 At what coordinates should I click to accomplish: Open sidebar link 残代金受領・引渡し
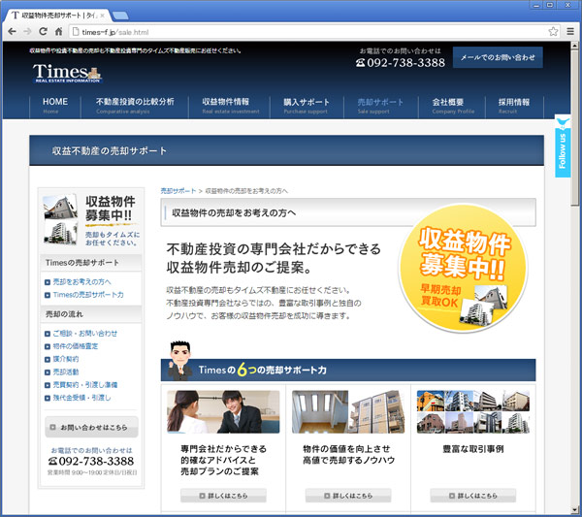pyautogui.click(x=81, y=398)
